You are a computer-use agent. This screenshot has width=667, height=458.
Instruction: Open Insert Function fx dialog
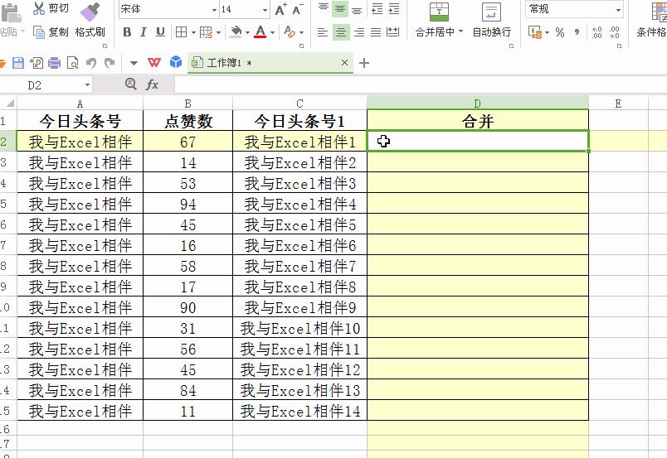coord(152,84)
